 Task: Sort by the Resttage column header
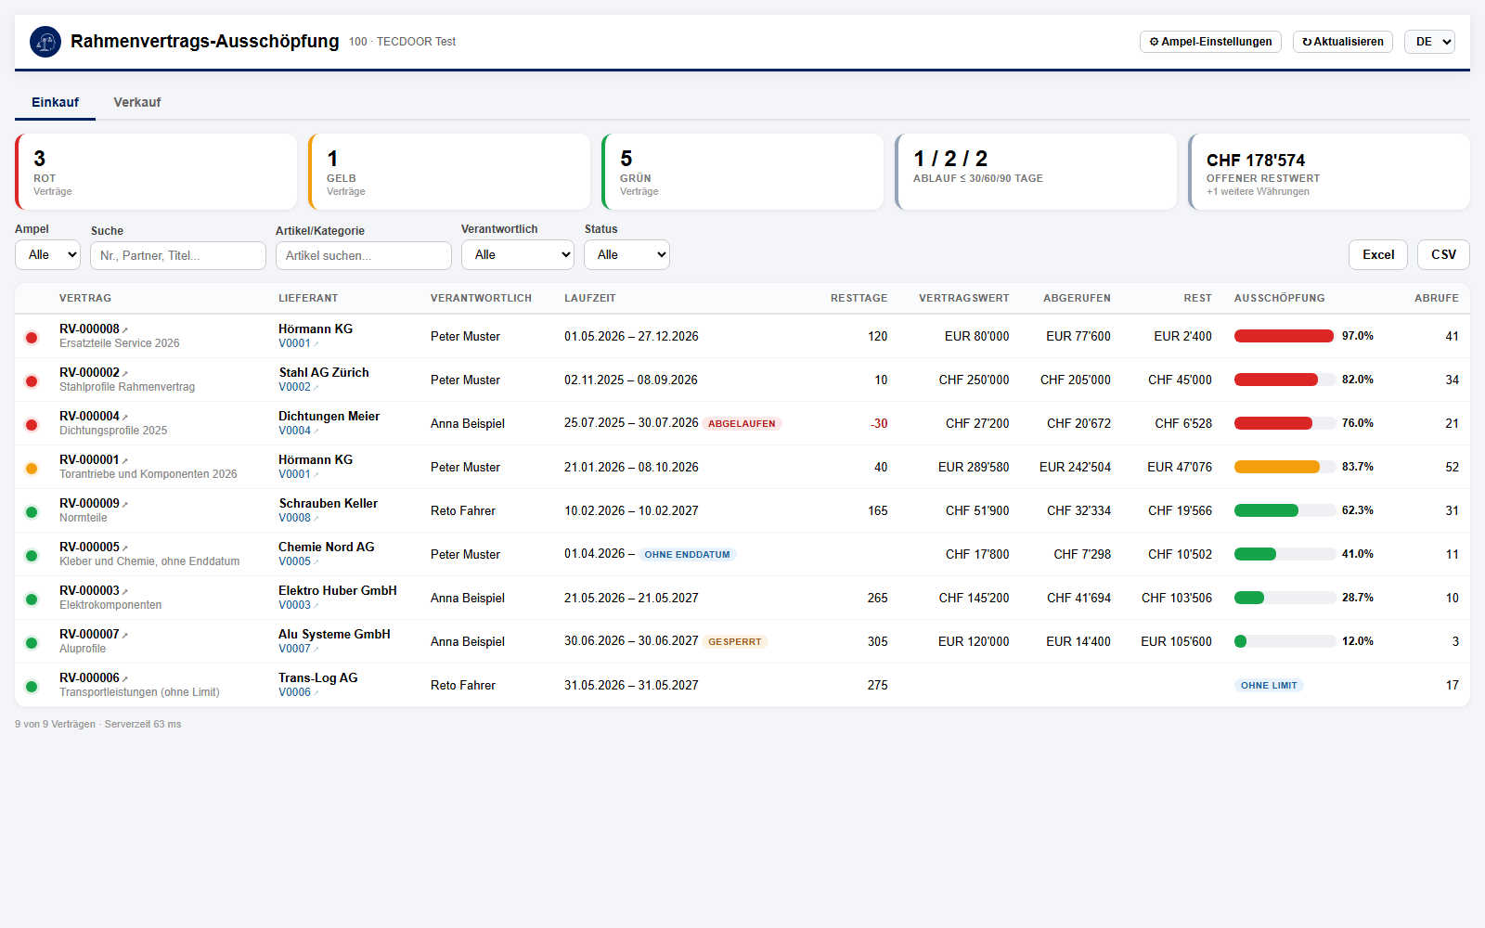(x=859, y=298)
